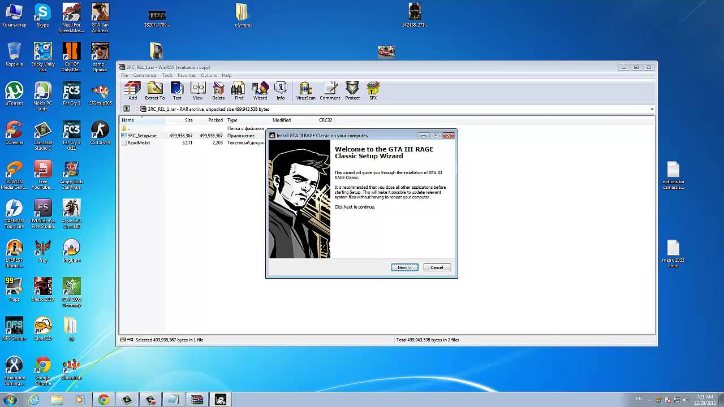The width and height of the screenshot is (724, 407).
Task: Sort files by Name column
Action: click(142, 120)
